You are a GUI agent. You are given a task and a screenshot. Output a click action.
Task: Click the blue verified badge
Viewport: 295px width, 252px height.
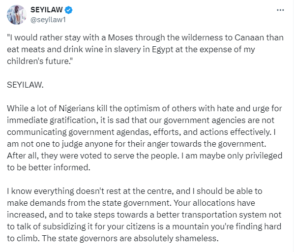(x=70, y=10)
